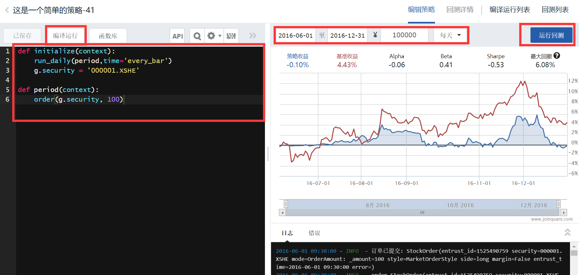
Task: Collapse the log panel with double up arrows
Action: (567, 232)
